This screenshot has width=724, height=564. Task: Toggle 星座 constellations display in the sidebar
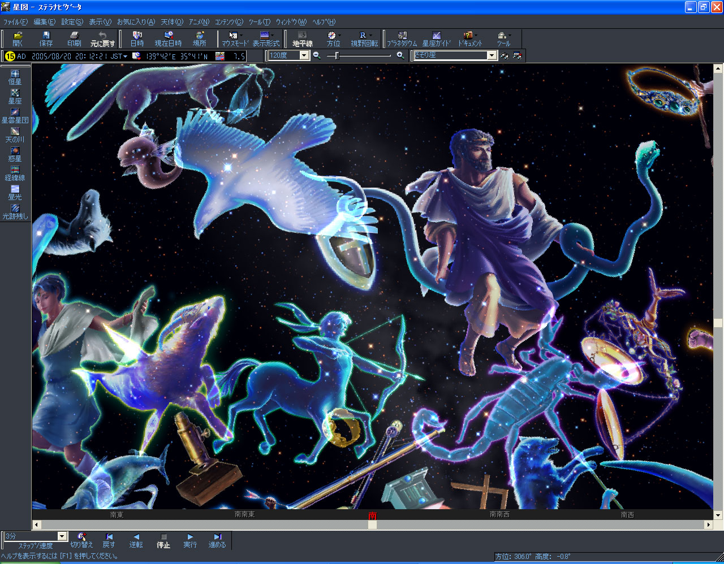click(15, 97)
